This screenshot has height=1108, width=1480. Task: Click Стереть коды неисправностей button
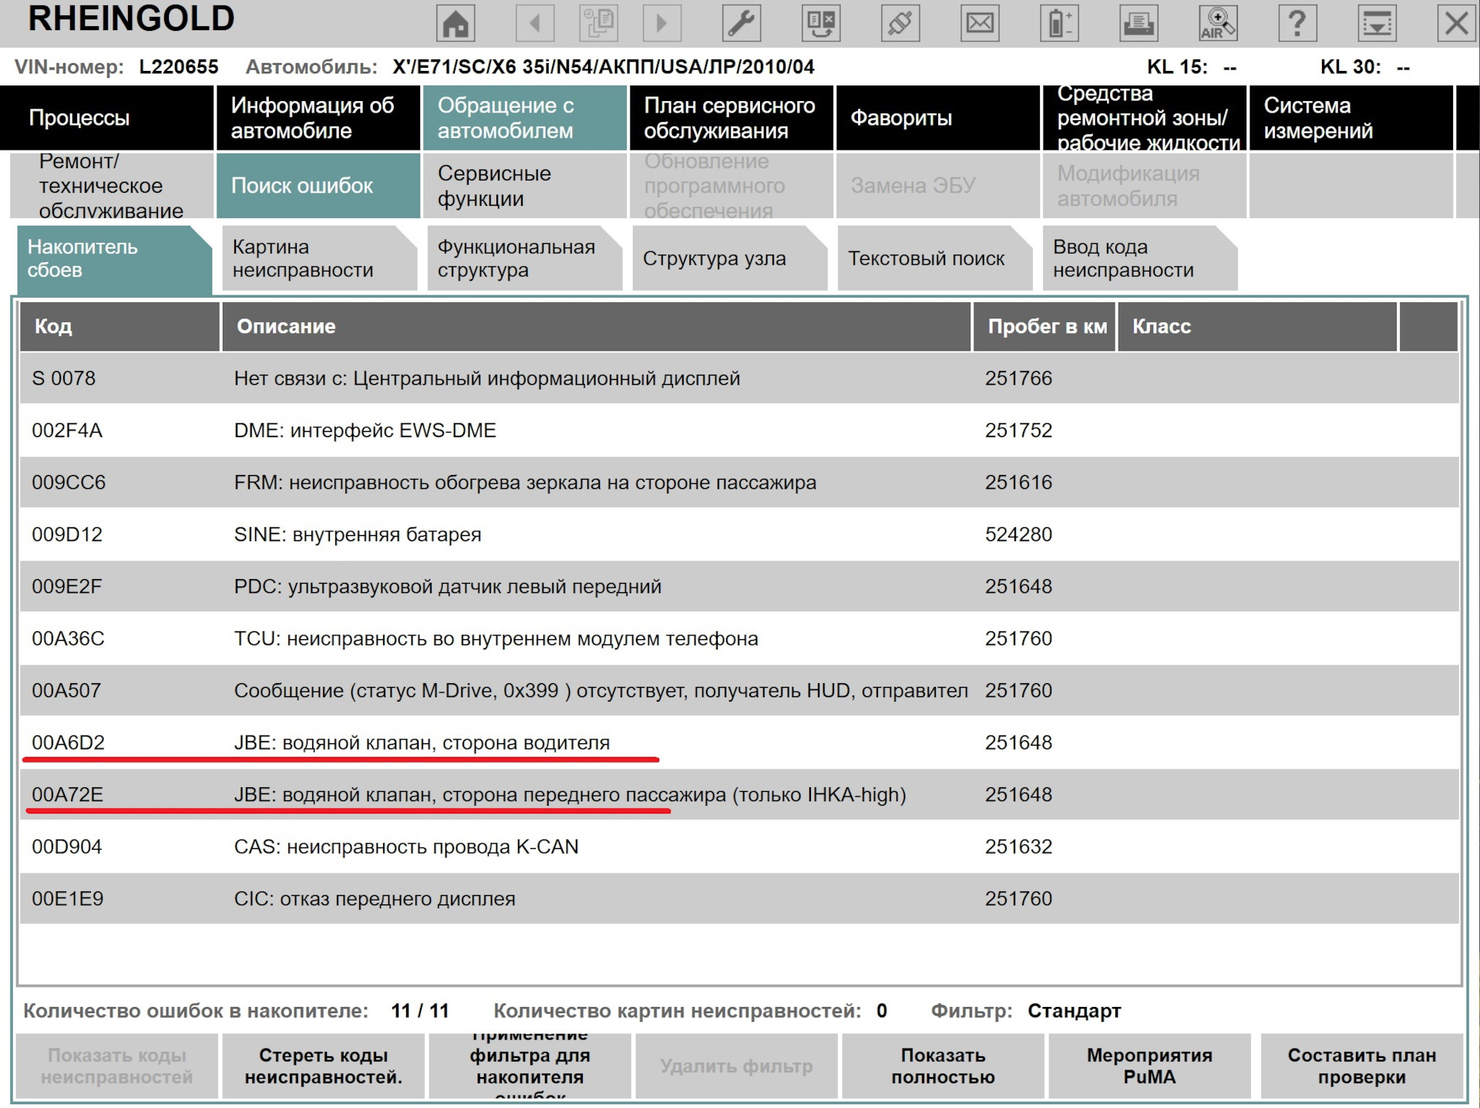point(324,1066)
